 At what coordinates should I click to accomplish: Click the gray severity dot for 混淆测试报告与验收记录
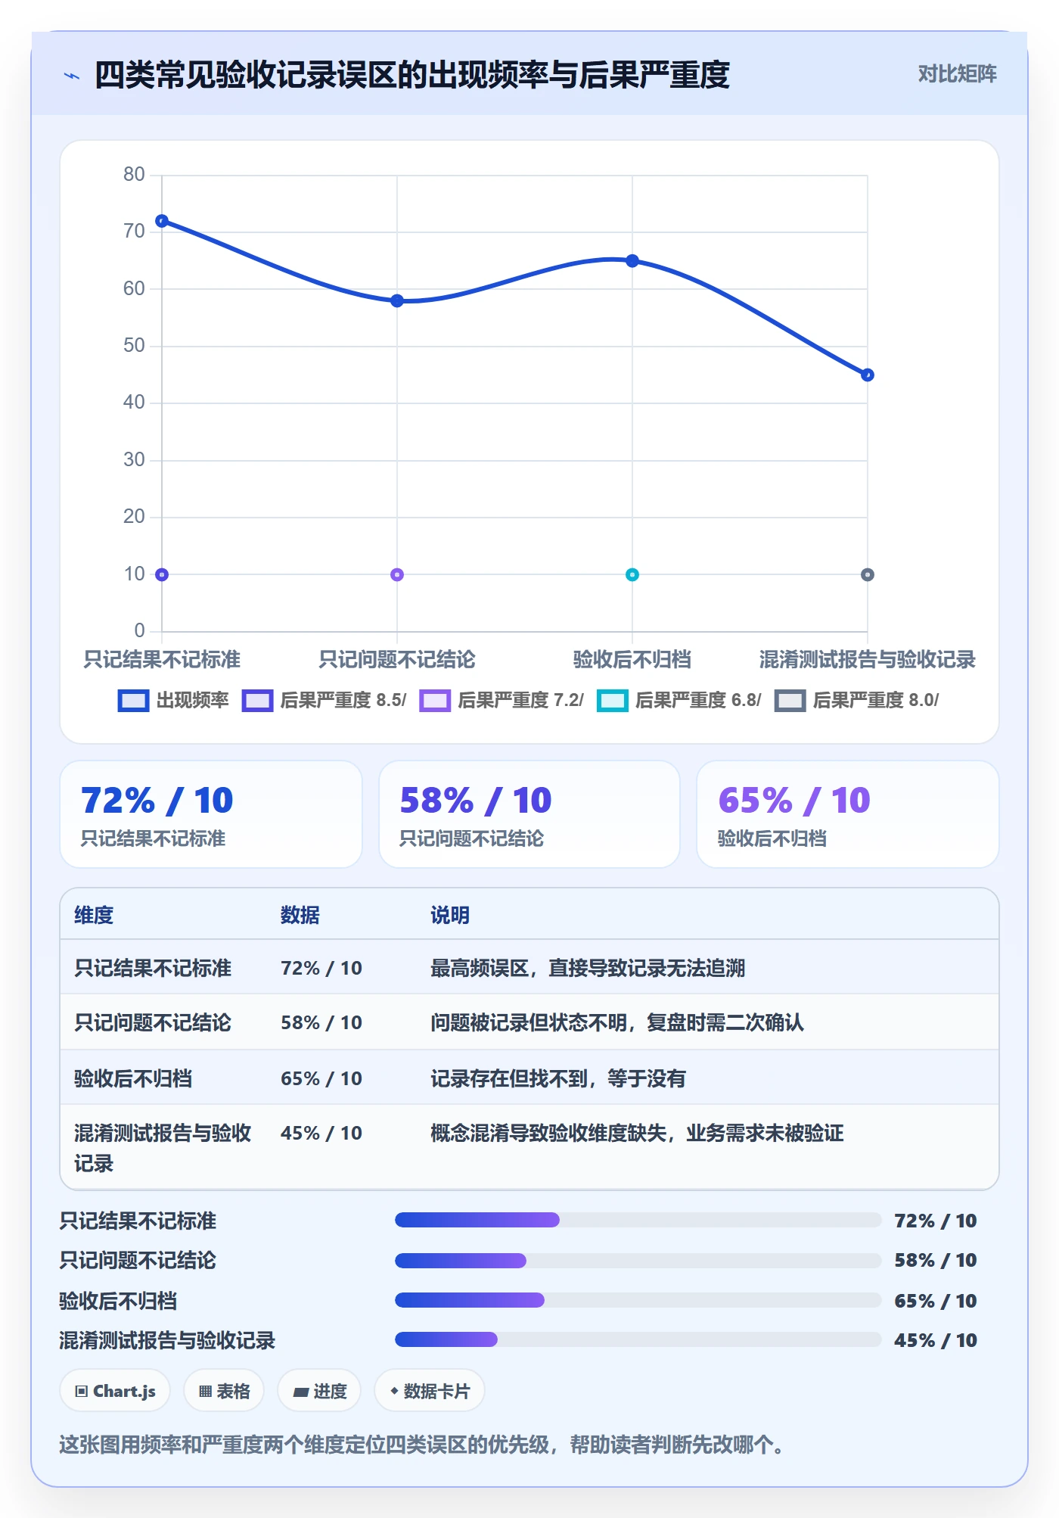(x=868, y=574)
